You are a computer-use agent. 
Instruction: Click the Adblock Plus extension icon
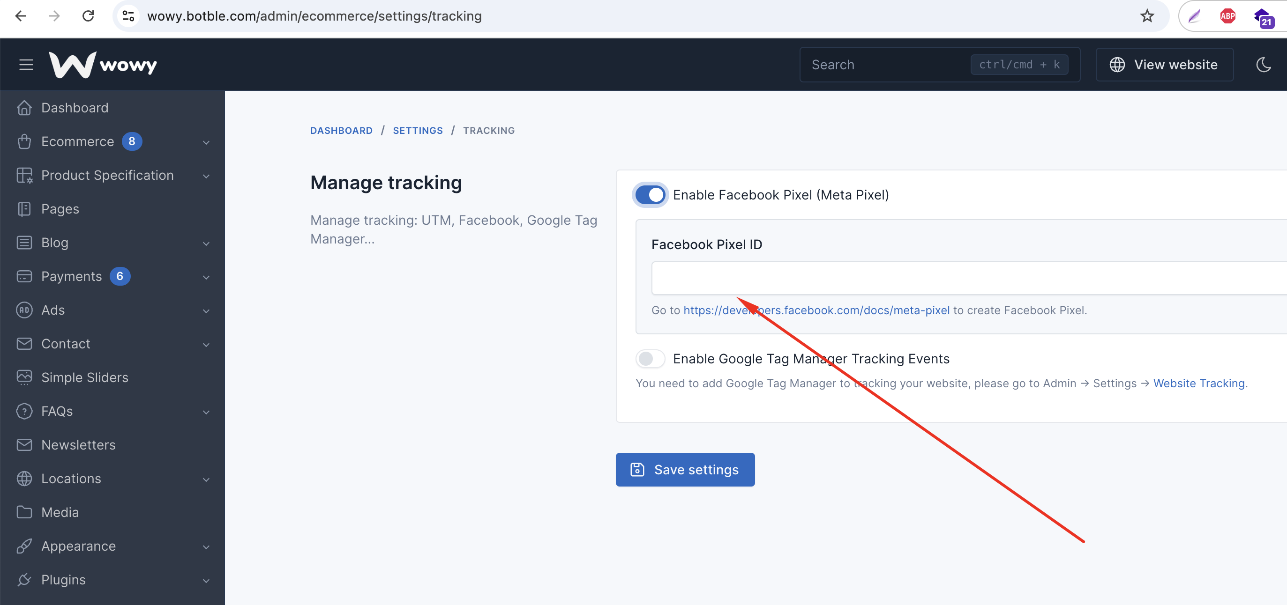point(1227,16)
